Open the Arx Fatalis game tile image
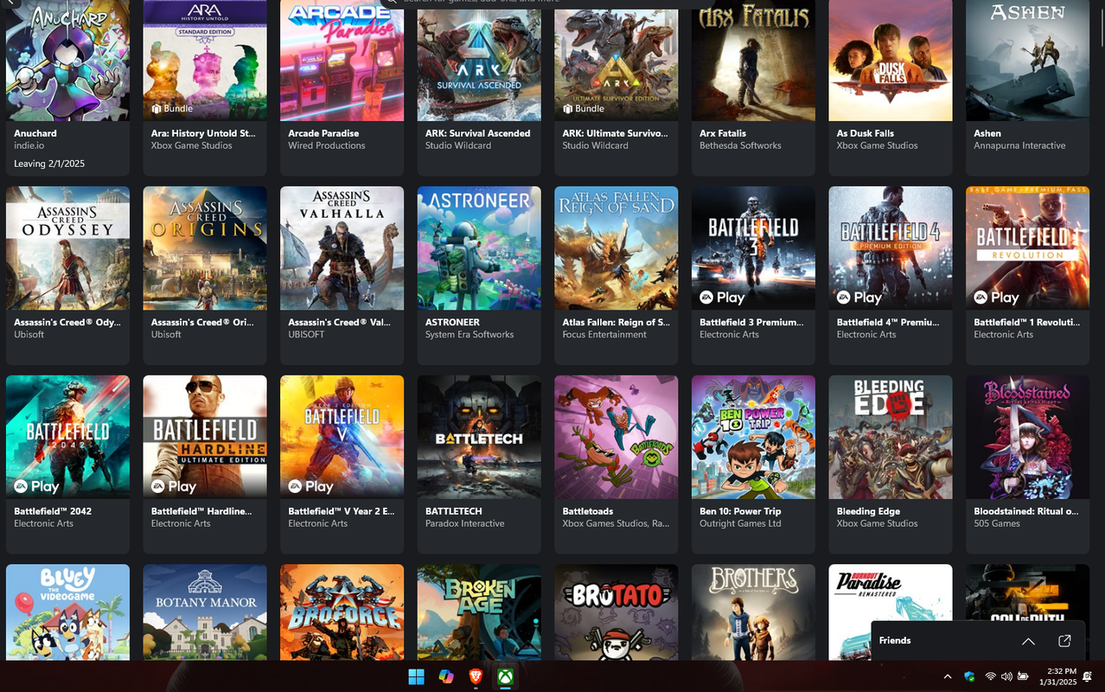This screenshot has width=1105, height=692. point(753,61)
